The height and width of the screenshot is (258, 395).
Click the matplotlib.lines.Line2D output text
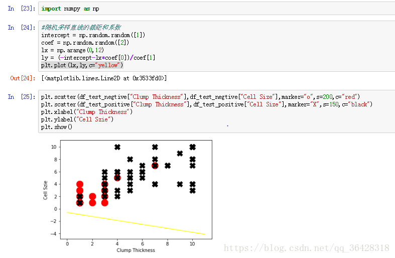[x=104, y=78]
